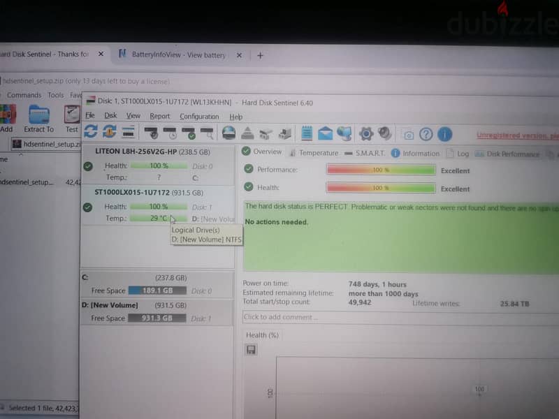Click the overview Health 100 % gradient bar
The width and height of the screenshot is (559, 419).
(381, 188)
